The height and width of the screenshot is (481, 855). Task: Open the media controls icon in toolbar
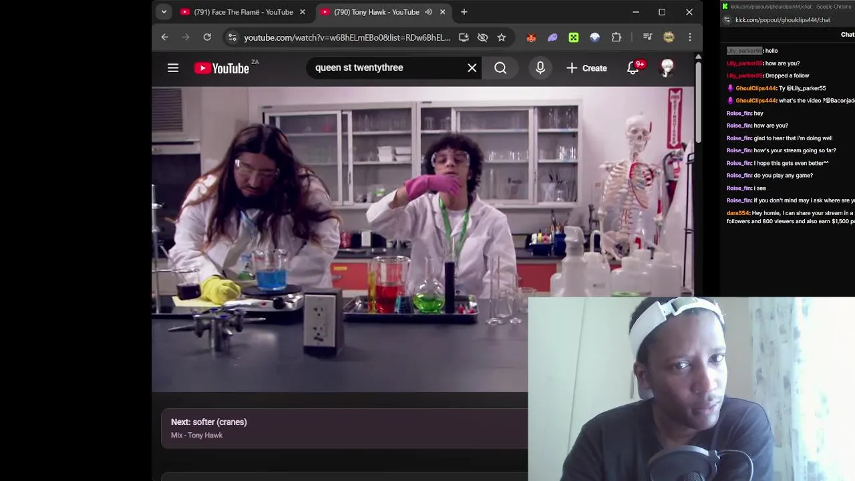coord(647,37)
